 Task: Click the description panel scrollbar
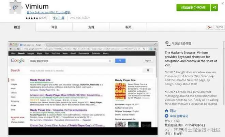point(224,73)
